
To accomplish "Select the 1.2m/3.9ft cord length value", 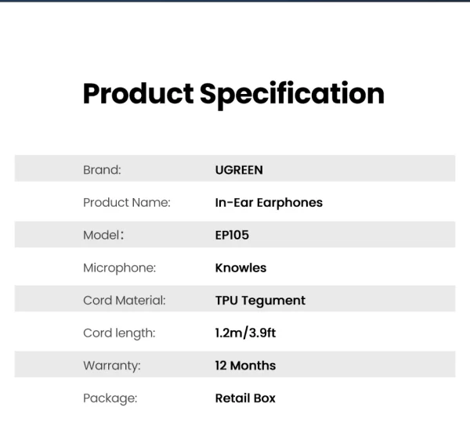I will click(x=245, y=333).
